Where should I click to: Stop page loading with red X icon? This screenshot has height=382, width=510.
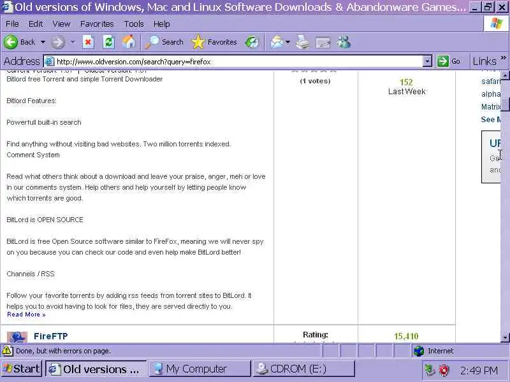pyautogui.click(x=88, y=42)
